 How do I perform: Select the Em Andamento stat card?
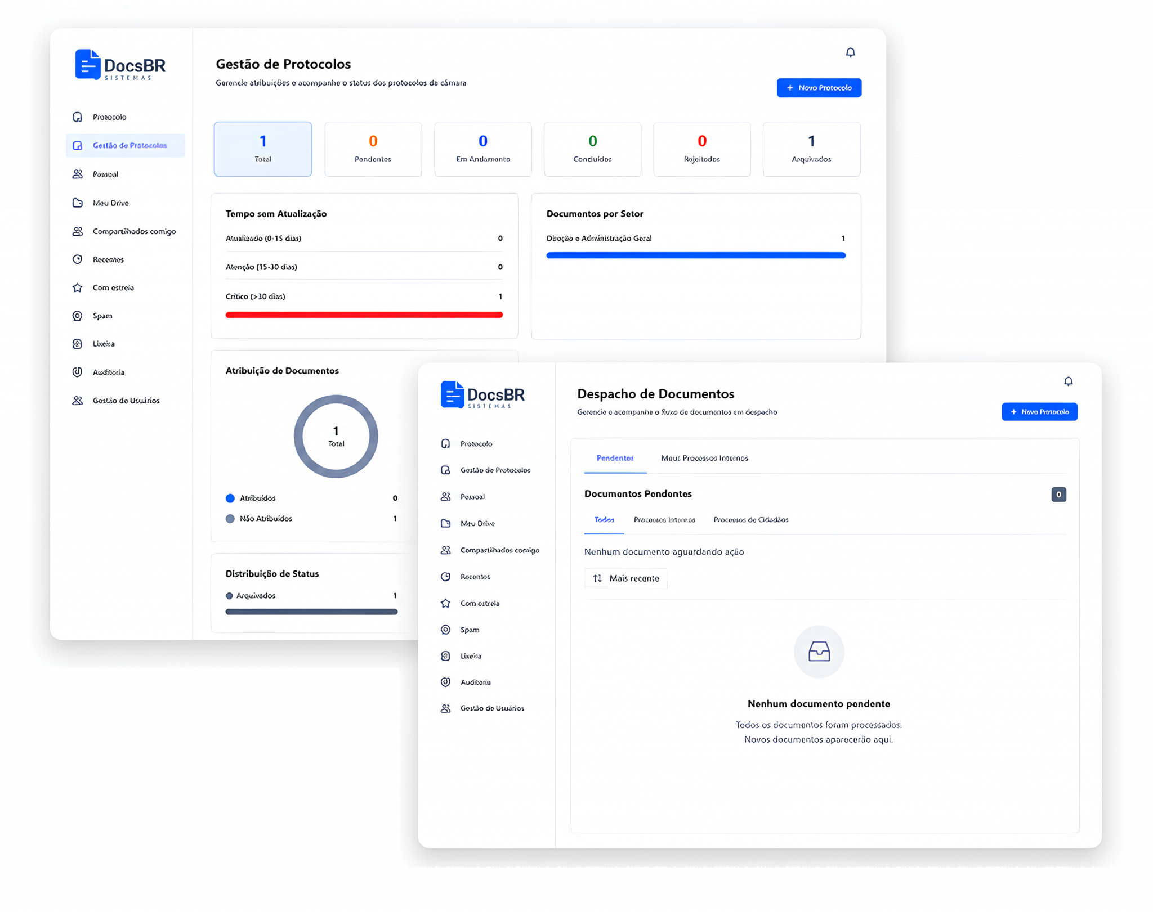click(482, 149)
